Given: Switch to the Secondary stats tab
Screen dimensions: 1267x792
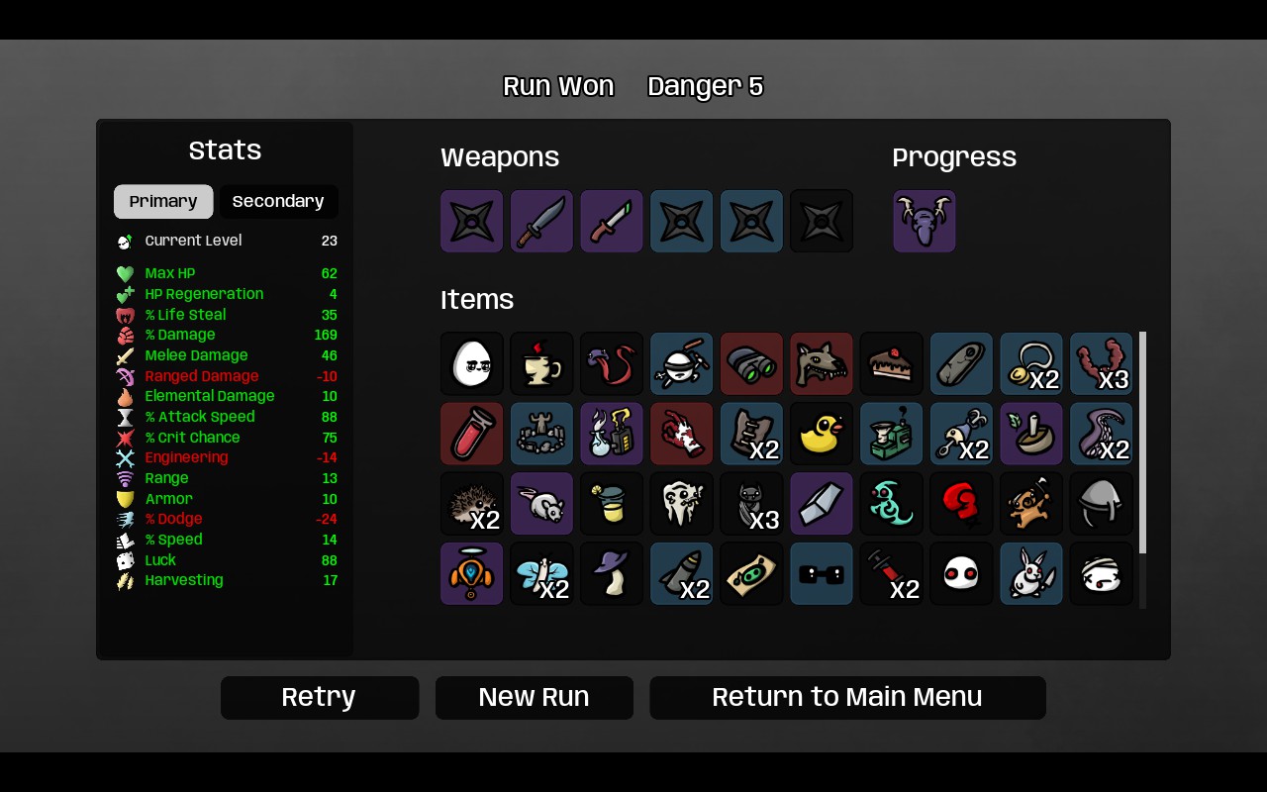Looking at the screenshot, I should pos(278,201).
